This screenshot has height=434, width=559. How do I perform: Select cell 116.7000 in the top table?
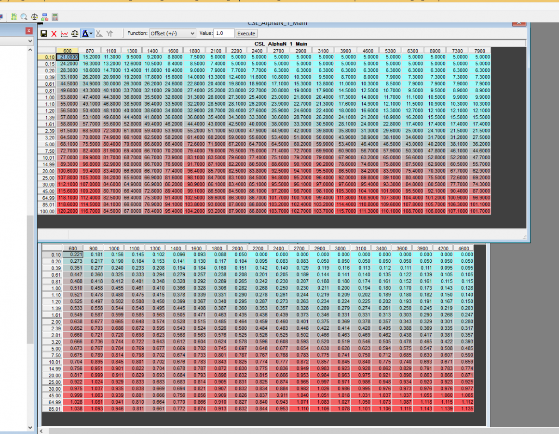pyautogui.click(x=90, y=211)
